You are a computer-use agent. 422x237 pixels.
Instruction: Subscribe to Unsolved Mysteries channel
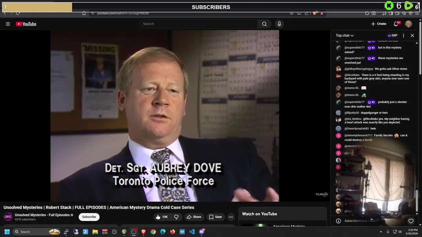tap(89, 217)
